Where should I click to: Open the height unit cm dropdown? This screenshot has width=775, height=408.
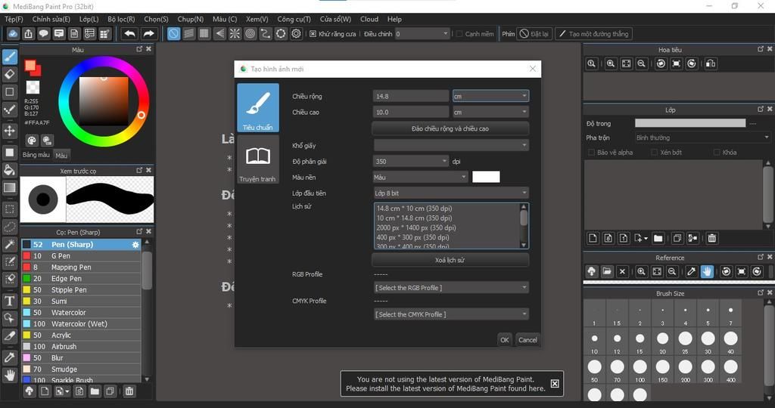point(490,112)
